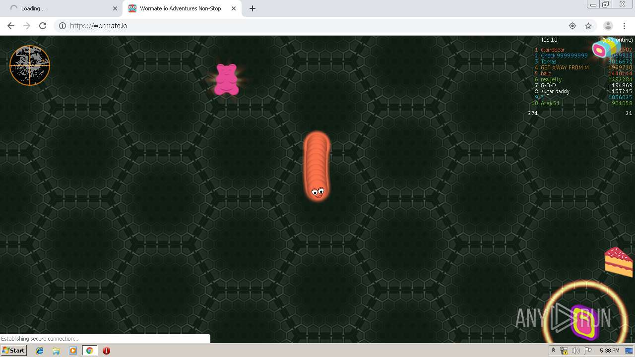Click leaderboard entry sugar daddy
The image size is (635, 357).
pos(555,91)
